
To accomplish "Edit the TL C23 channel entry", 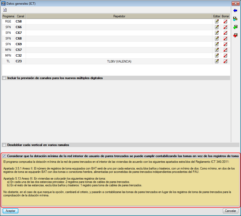I will 217,61.
